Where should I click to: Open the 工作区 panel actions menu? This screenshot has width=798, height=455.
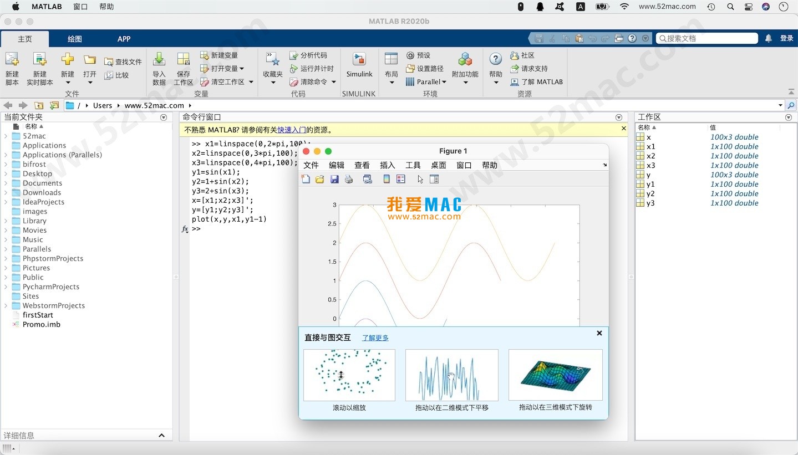(x=789, y=117)
